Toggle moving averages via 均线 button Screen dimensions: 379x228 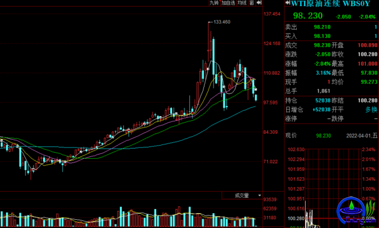click(x=242, y=2)
